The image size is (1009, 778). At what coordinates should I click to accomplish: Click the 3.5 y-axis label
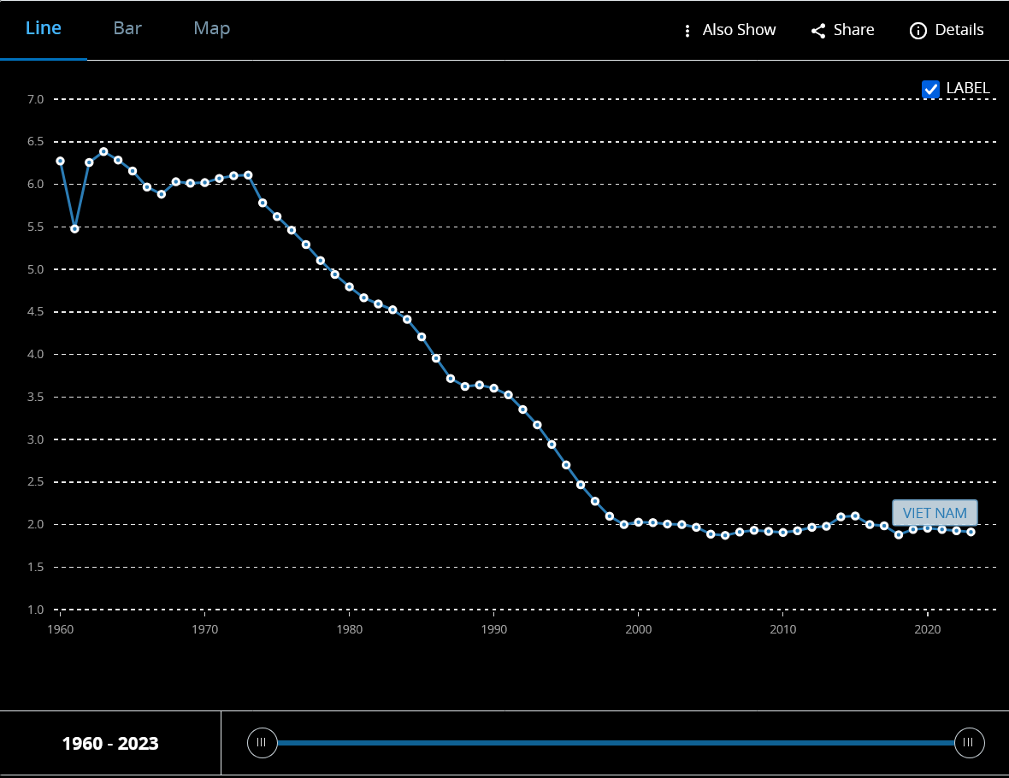coord(35,397)
